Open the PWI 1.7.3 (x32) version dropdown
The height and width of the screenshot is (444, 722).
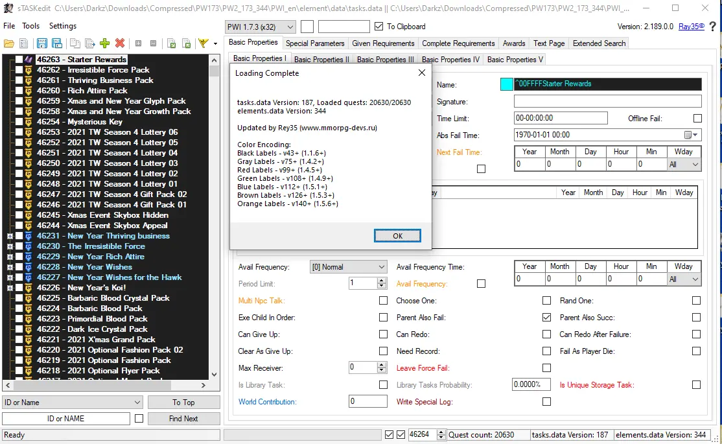click(261, 27)
